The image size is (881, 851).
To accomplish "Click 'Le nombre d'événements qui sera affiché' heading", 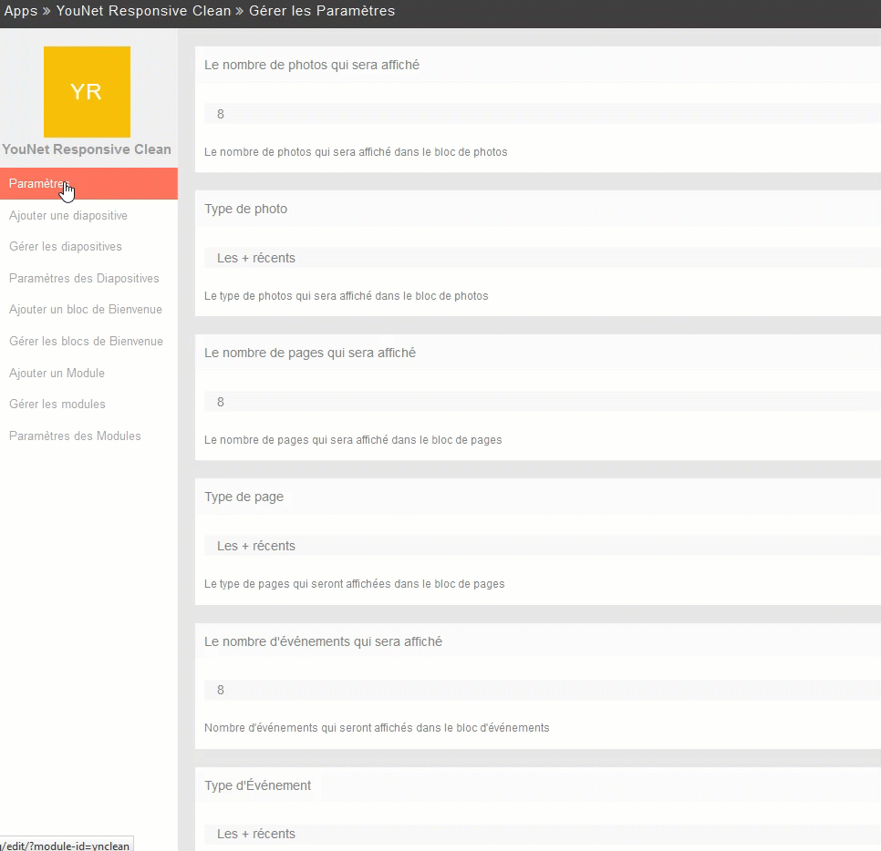I will tap(323, 641).
